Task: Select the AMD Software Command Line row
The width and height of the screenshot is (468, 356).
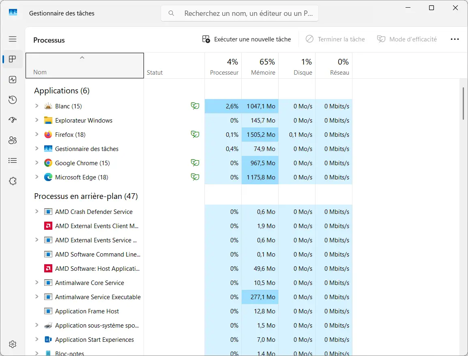Action: [x=189, y=255]
